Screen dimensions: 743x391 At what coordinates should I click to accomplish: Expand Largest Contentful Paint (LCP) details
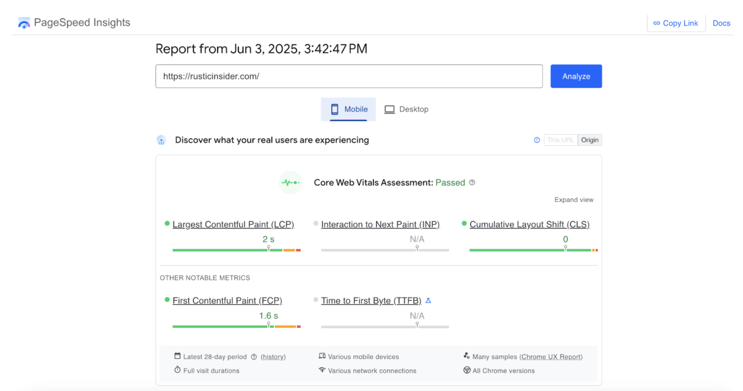(233, 224)
